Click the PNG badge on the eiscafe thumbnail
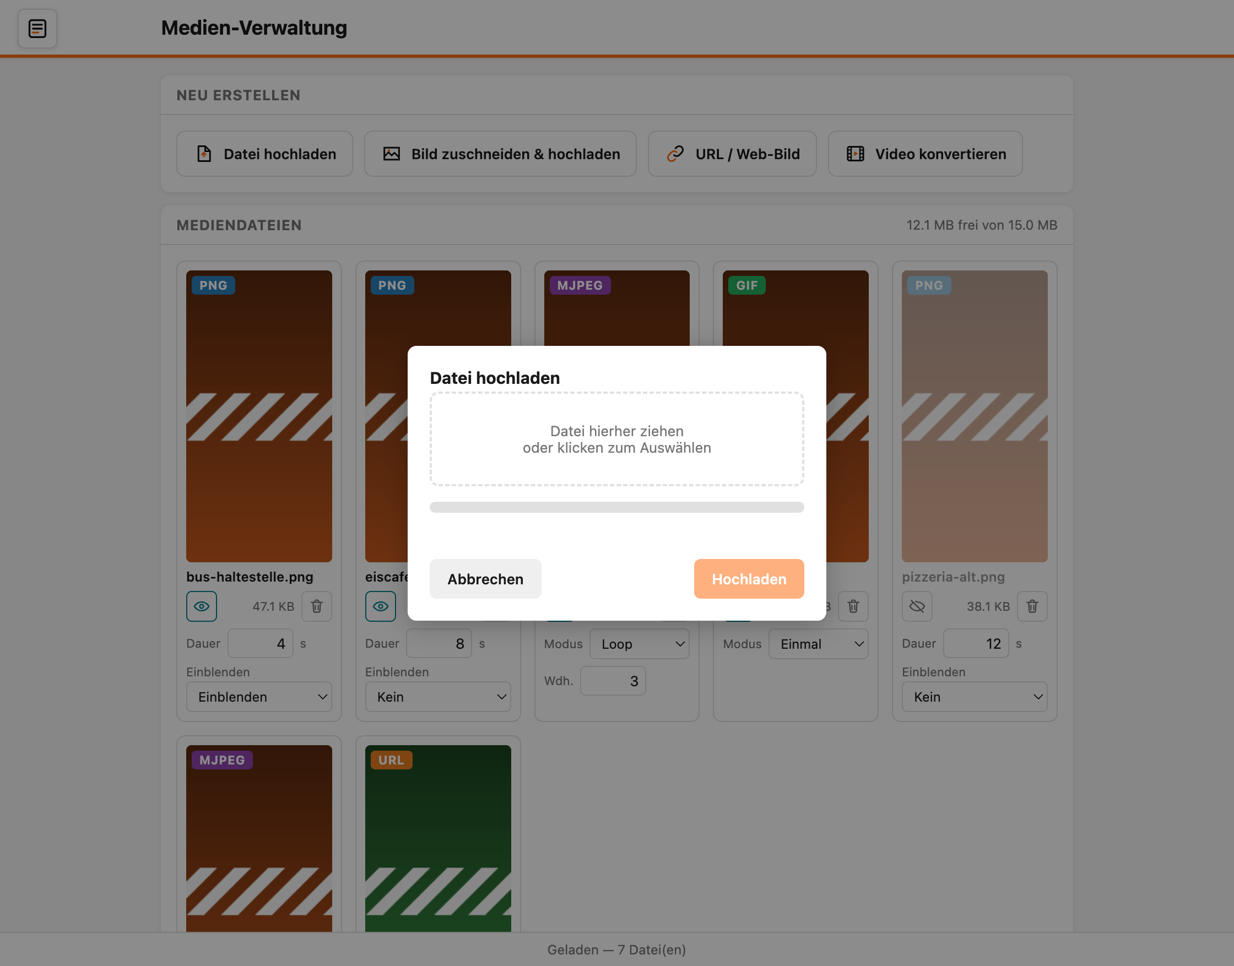 pos(392,286)
